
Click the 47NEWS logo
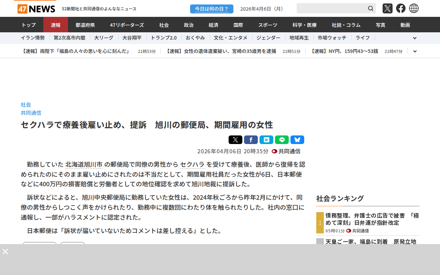pos(36,9)
